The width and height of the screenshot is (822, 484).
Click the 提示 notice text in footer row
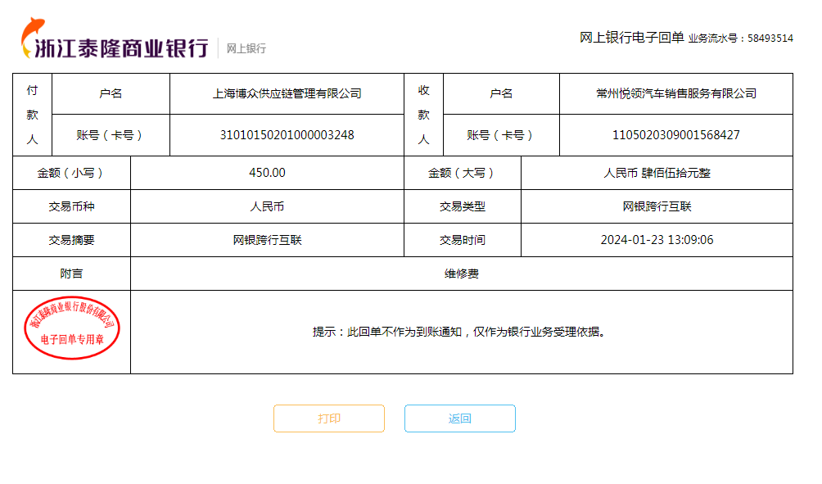tap(461, 332)
